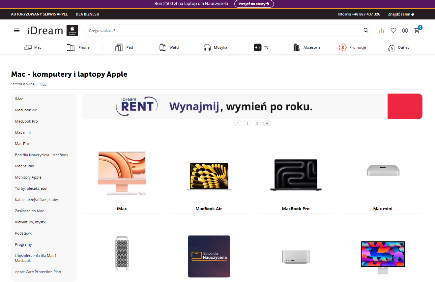Open the Mac menu label
The height and width of the screenshot is (282, 435).
click(38, 47)
